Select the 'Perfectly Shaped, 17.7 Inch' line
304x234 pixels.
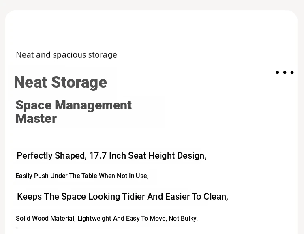112,156
